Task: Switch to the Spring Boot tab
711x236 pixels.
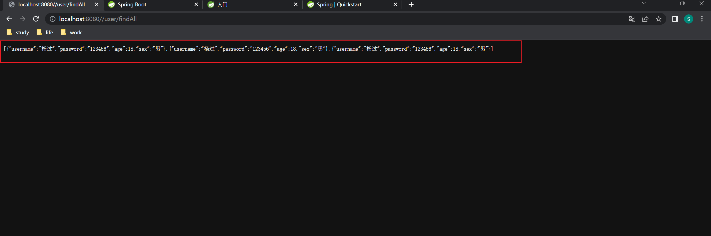Action: [x=153, y=5]
